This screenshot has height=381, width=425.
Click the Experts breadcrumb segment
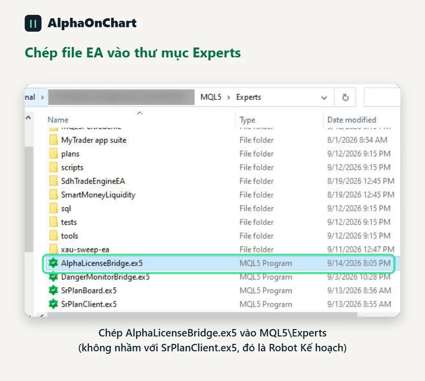248,97
